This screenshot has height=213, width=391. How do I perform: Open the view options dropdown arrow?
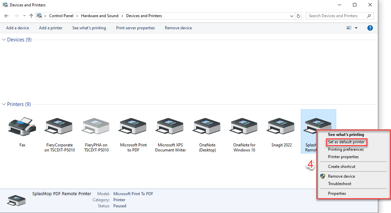[x=356, y=28]
